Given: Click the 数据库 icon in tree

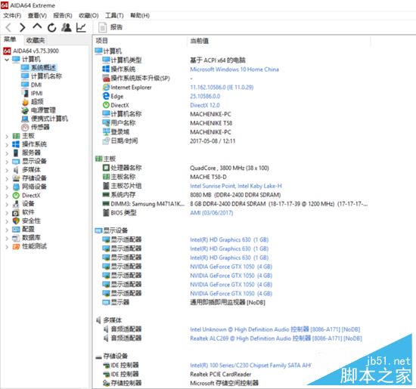Looking at the screenshot, I should [x=16, y=238].
